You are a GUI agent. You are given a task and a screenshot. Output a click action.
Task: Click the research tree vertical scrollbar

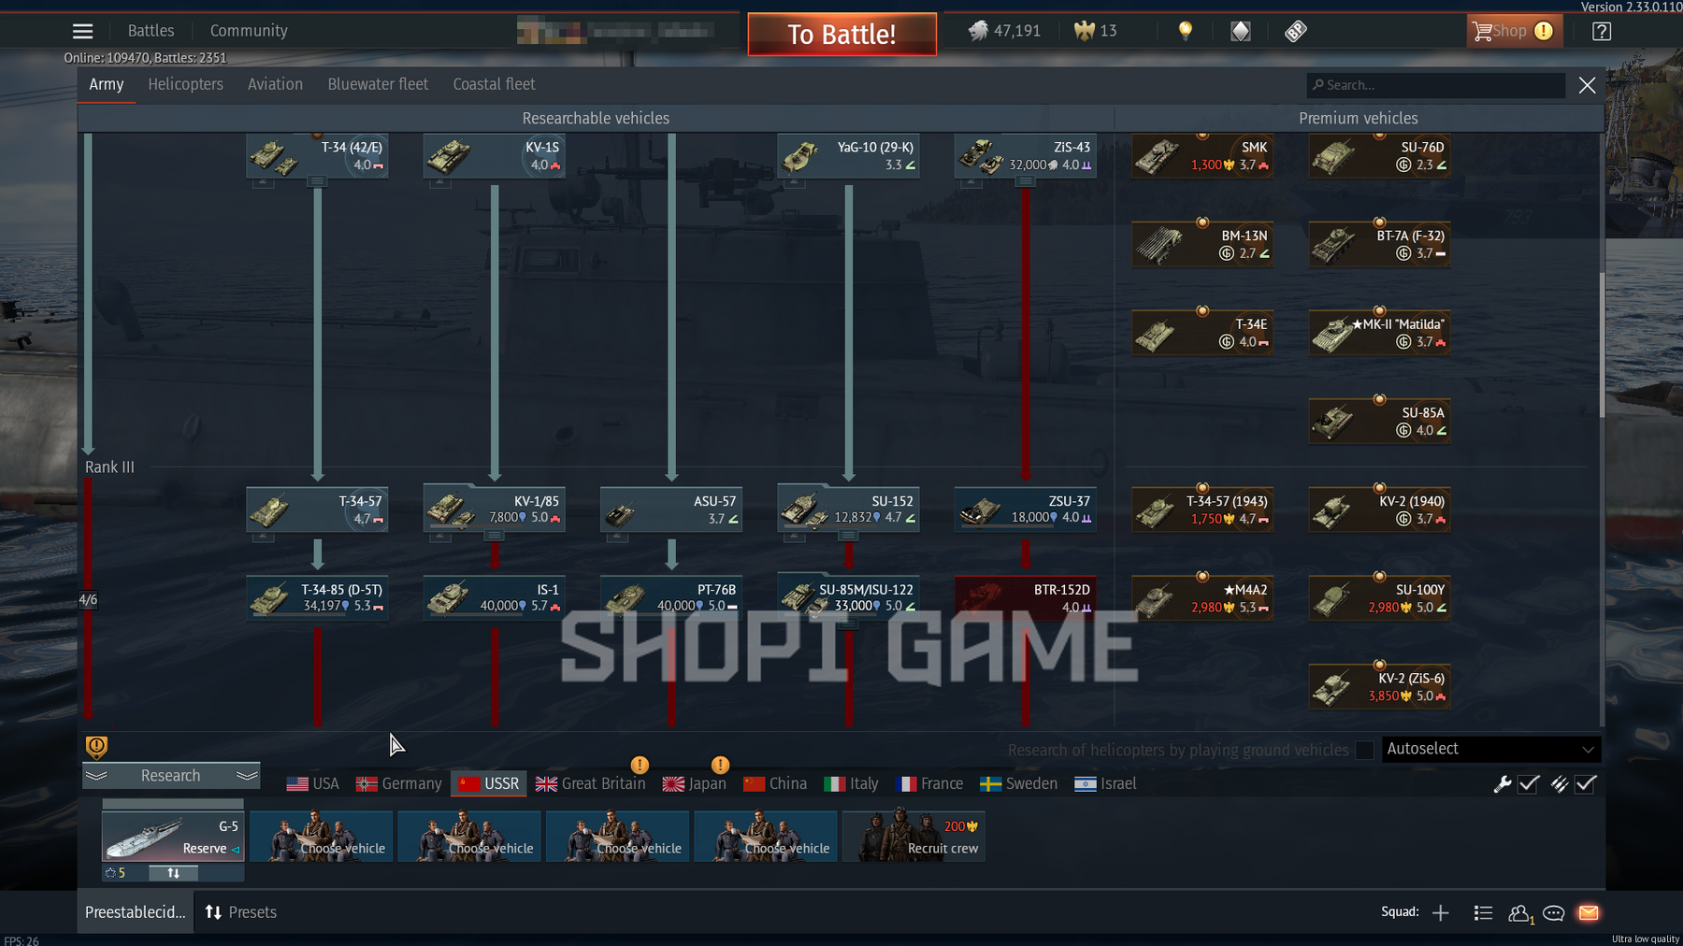click(1602, 346)
